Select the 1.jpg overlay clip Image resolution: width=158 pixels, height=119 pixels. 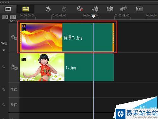[x=67, y=67]
